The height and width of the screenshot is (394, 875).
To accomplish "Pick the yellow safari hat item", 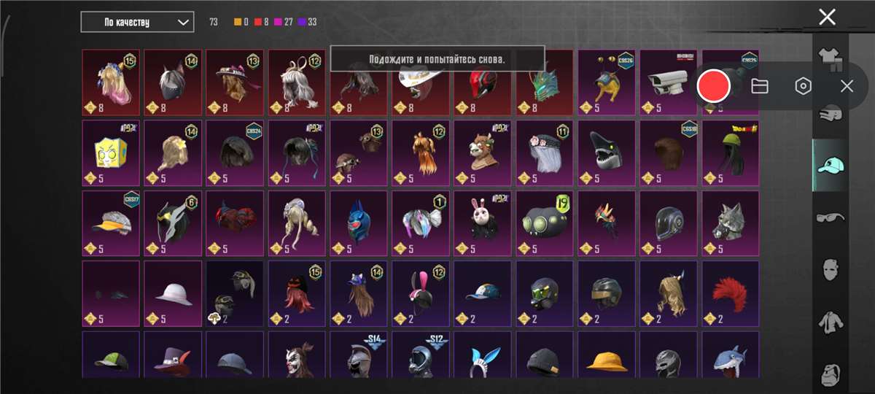I will coord(607,355).
